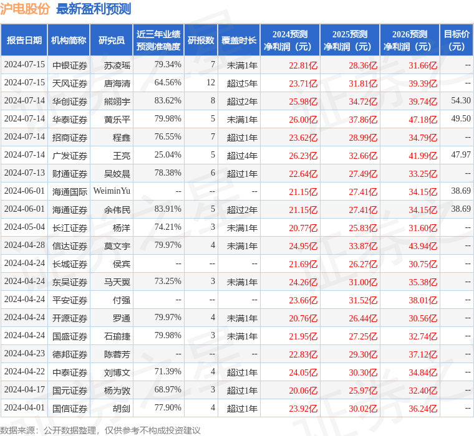Click 2026 profit value 43.94亿
Screen dimensions: 474x436
coord(423,246)
